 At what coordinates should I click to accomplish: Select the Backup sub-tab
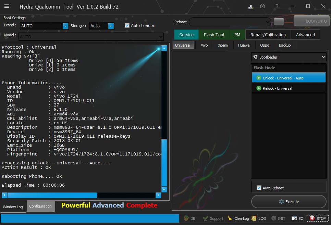coord(285,46)
